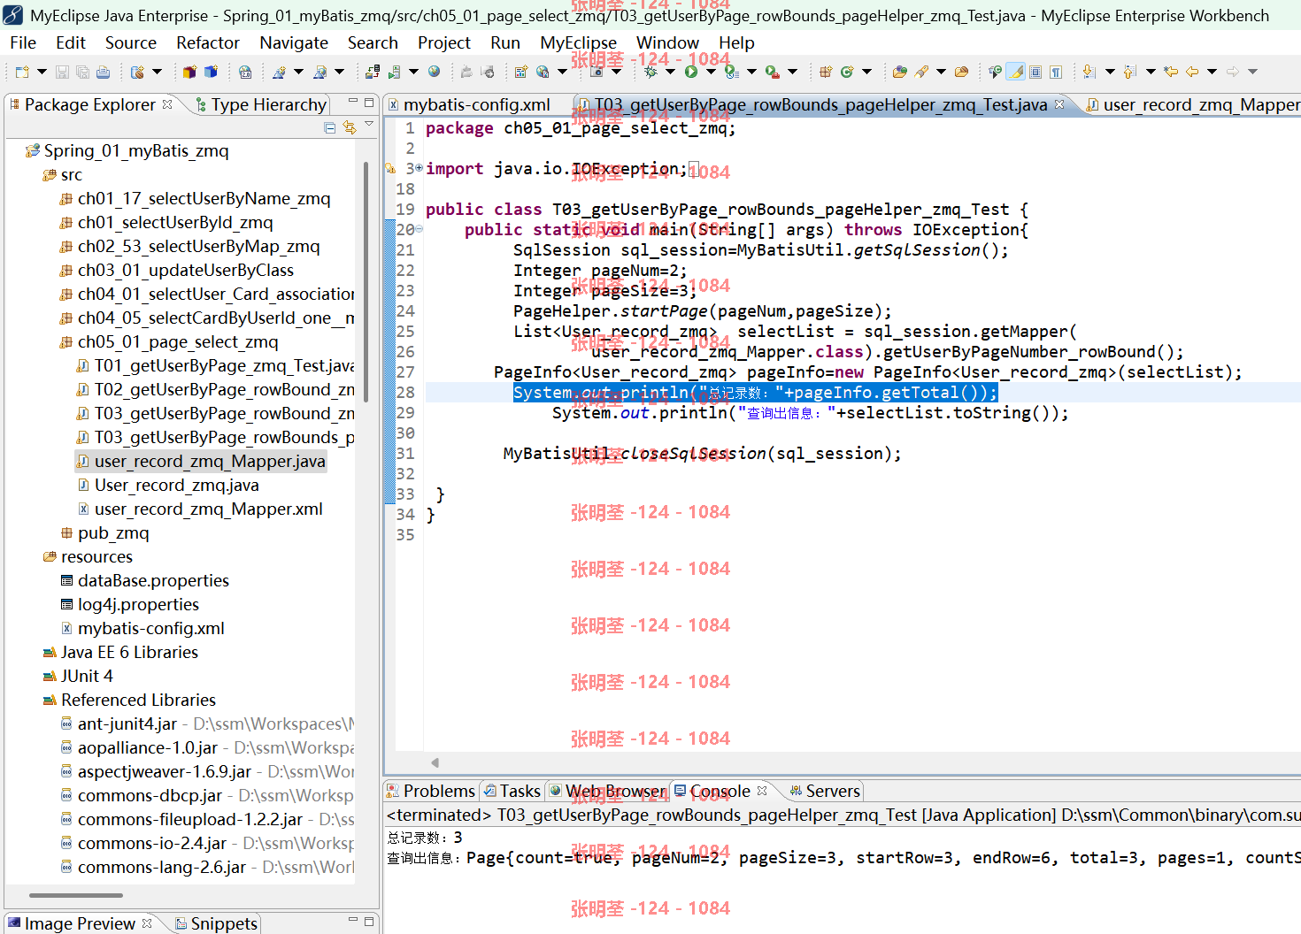
Task: Open Next Annotation dropdown arrow
Action: tap(1110, 72)
